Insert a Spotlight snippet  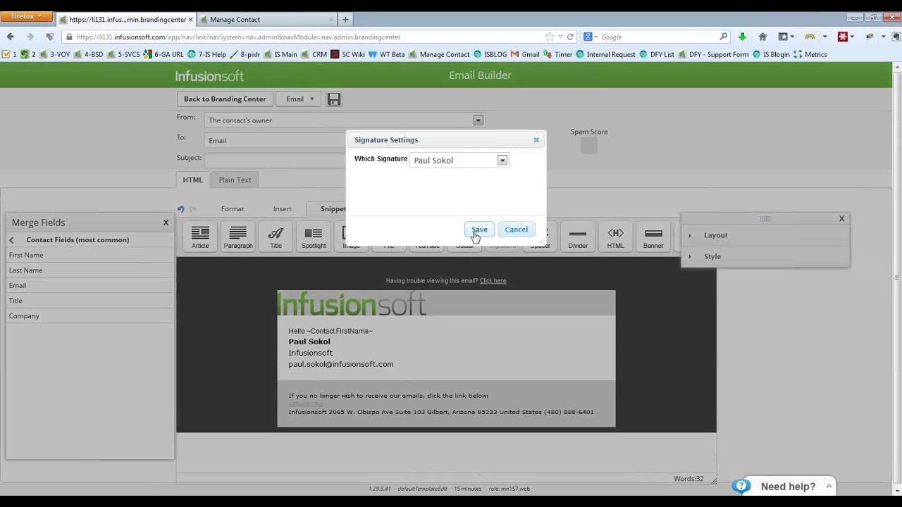coord(314,237)
